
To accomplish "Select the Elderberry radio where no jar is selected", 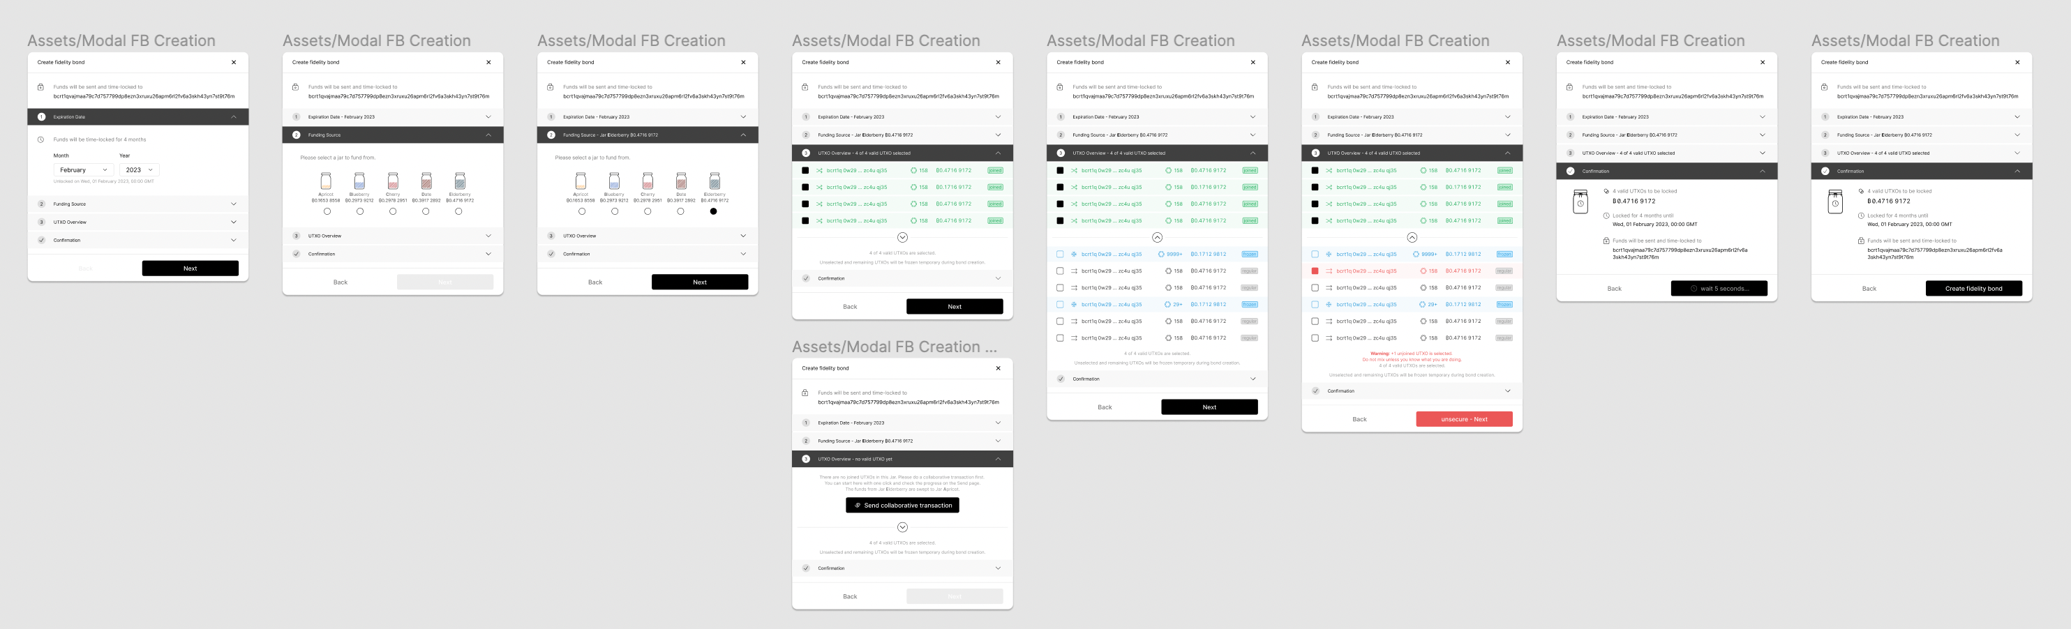I will pos(458,212).
